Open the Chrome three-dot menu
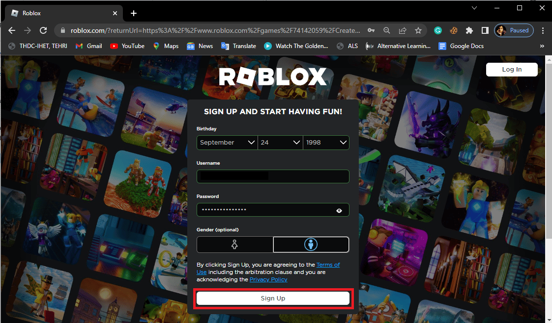 click(543, 30)
